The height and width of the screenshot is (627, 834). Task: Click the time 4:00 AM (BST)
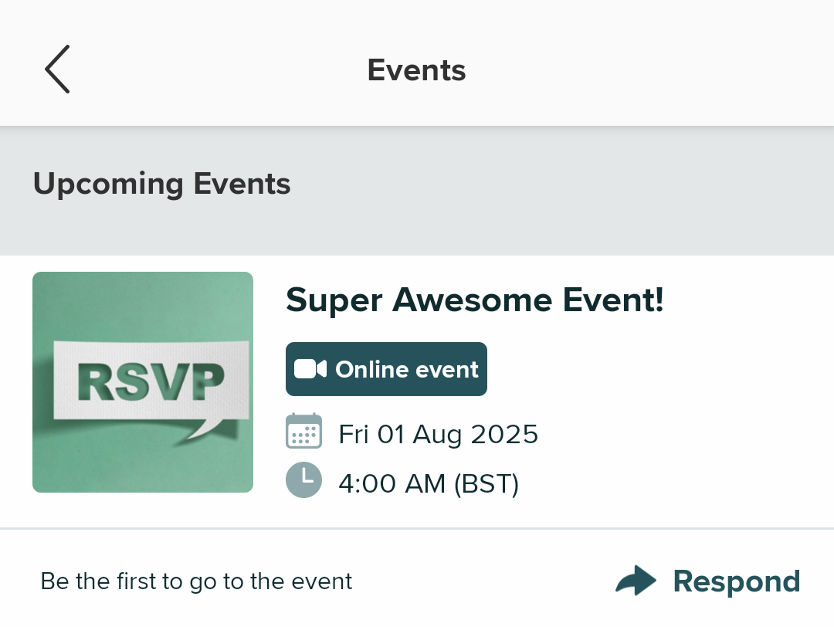(429, 482)
